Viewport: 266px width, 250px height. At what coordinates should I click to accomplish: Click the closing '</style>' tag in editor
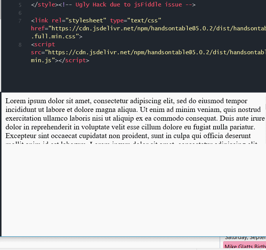click(45, 5)
